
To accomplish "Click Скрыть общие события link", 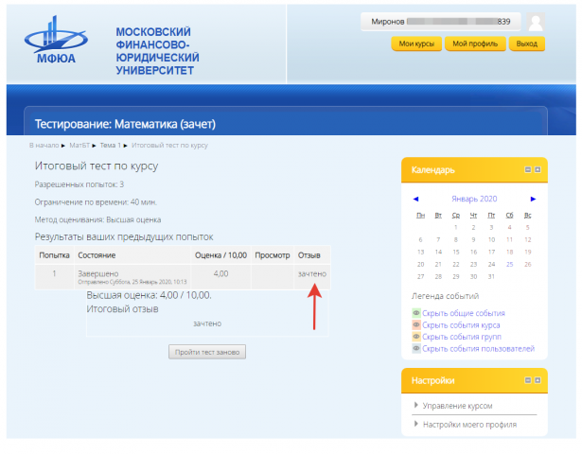I will click(463, 313).
